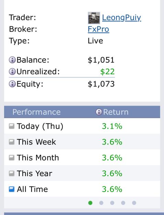Click the Return column info icon
The height and width of the screenshot is (215, 164).
tap(99, 112)
